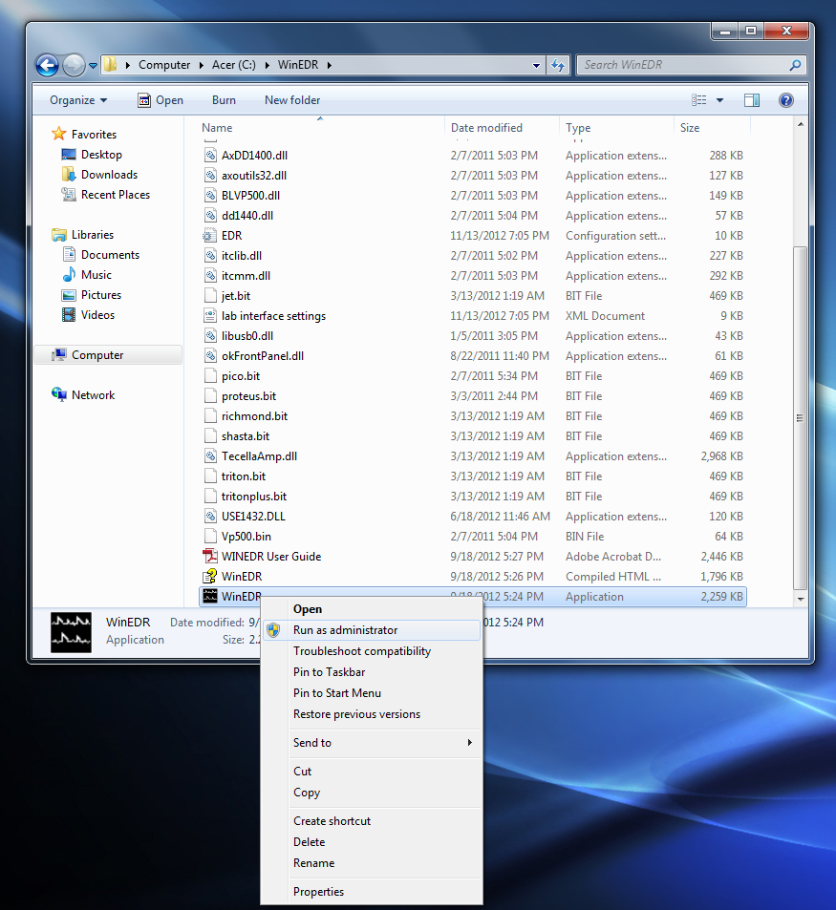The width and height of the screenshot is (836, 910).
Task: Click the New folder button
Action: click(292, 100)
